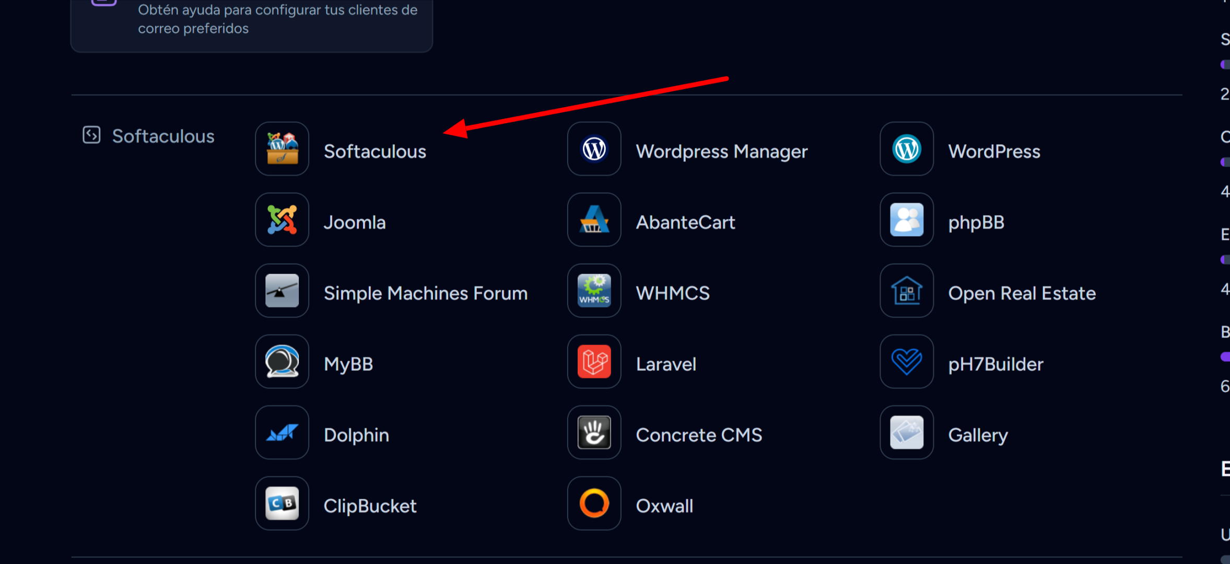Click the Open Real Estate house icon

(906, 291)
